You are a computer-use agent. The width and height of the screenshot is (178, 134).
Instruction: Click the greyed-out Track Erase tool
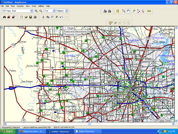115,23
